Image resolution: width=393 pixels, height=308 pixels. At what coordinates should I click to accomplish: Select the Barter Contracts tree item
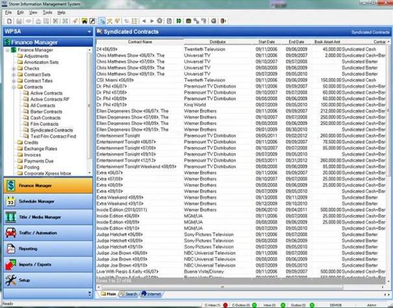pos(46,111)
